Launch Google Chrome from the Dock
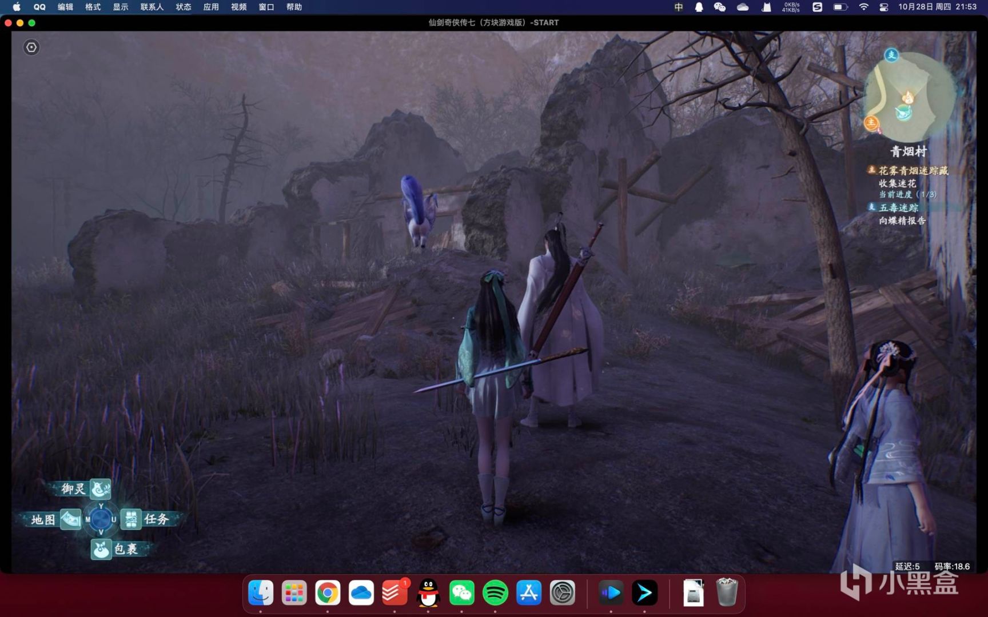Screen dimensions: 988x617 (328, 593)
